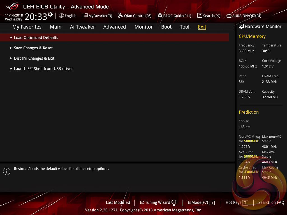Click the globe language icon
Image resolution: width=287 pixels, height=215 pixels.
[61, 16]
